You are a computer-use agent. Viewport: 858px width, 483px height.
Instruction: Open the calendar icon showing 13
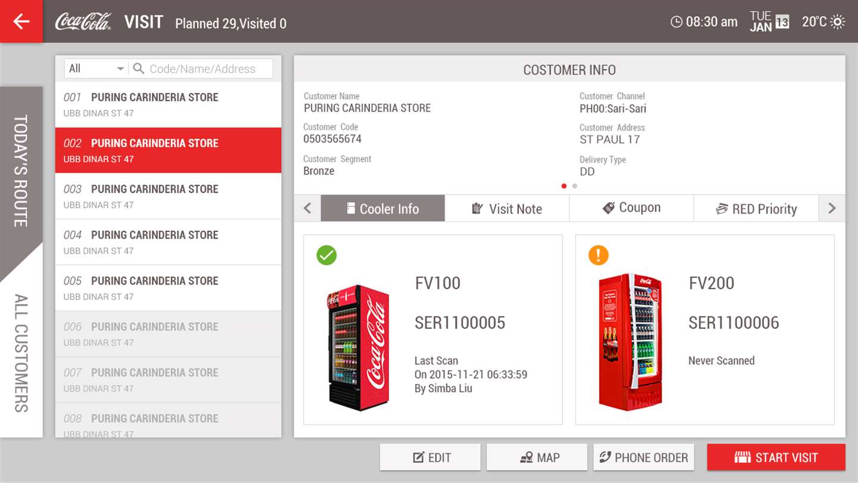coord(782,23)
